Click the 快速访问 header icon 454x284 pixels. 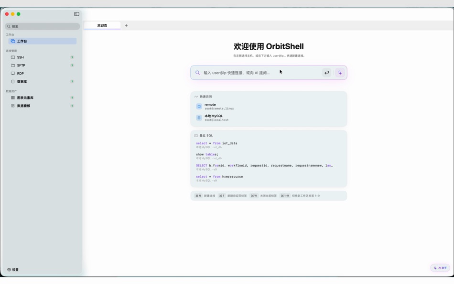point(196,97)
